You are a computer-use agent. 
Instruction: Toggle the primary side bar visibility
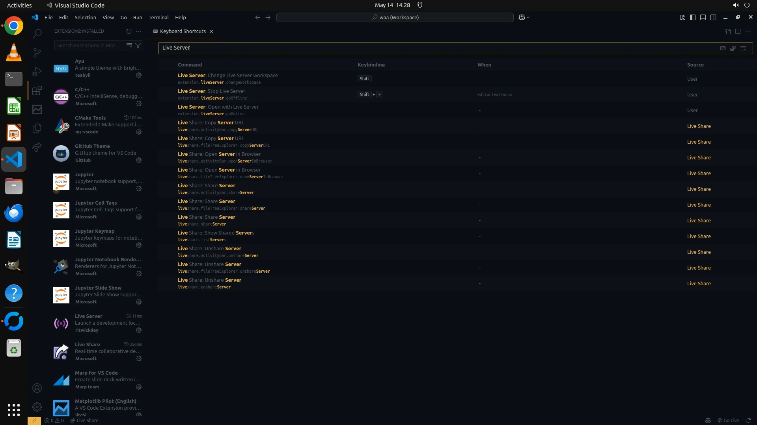[x=693, y=17]
